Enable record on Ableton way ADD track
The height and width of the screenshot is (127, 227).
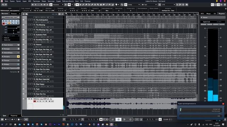tap(35, 101)
